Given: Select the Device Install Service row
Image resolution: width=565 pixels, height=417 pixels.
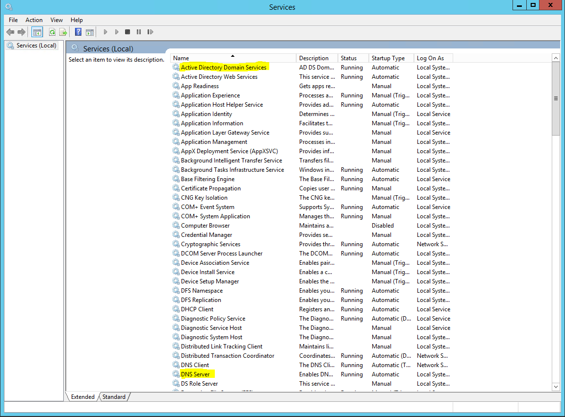Looking at the screenshot, I should [x=311, y=272].
